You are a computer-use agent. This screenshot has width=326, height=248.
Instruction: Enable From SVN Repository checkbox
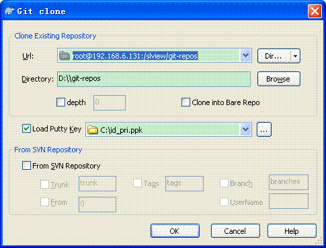26,166
